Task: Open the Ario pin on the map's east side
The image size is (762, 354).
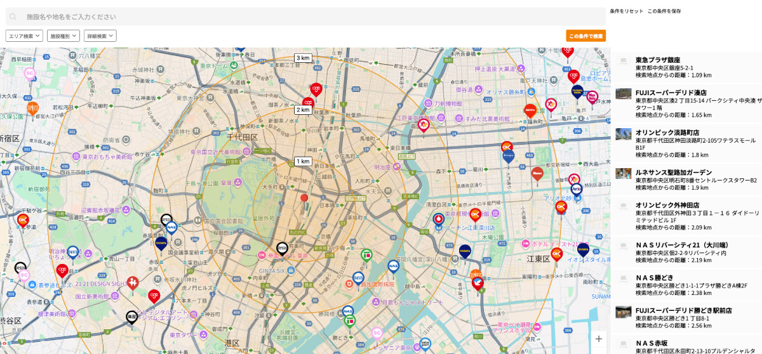Action: click(576, 188)
